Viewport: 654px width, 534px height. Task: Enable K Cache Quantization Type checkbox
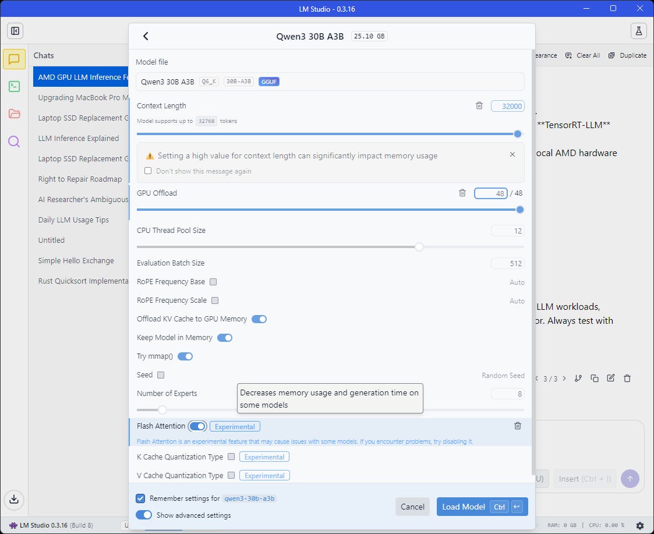pyautogui.click(x=231, y=457)
